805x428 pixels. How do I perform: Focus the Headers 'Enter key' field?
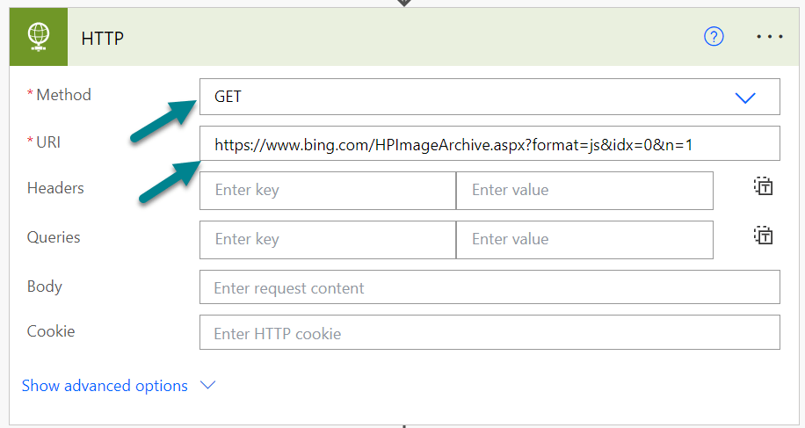(327, 190)
